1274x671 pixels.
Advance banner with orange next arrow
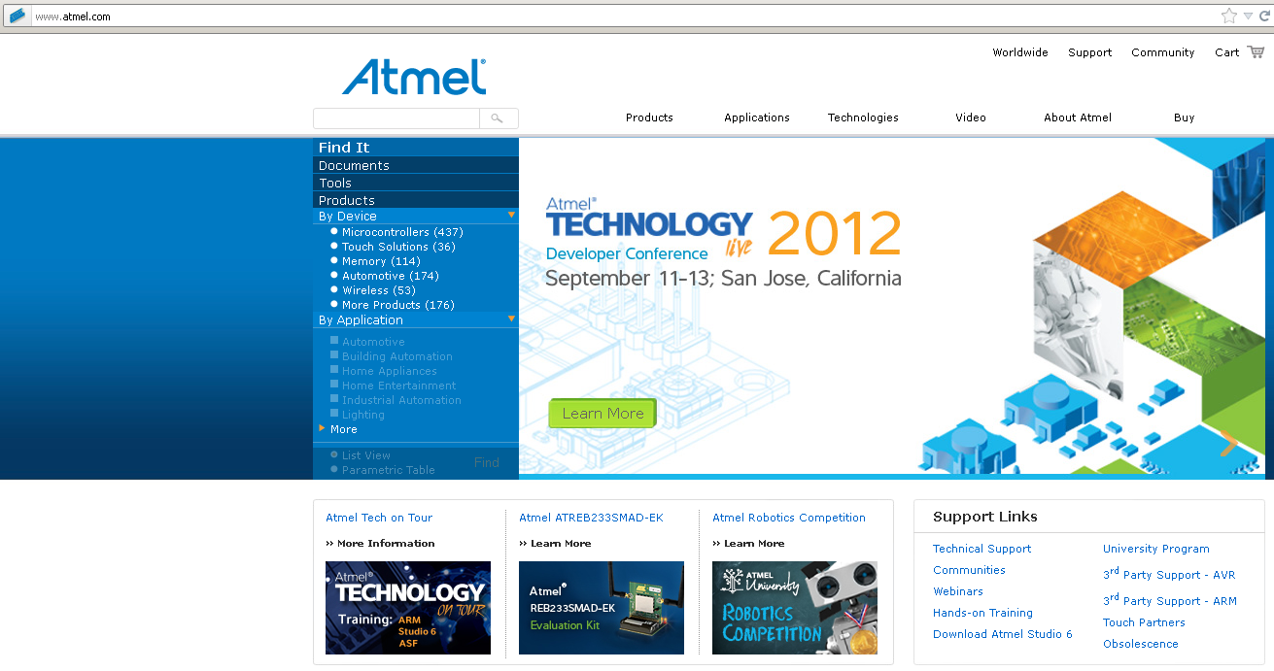tap(1229, 443)
